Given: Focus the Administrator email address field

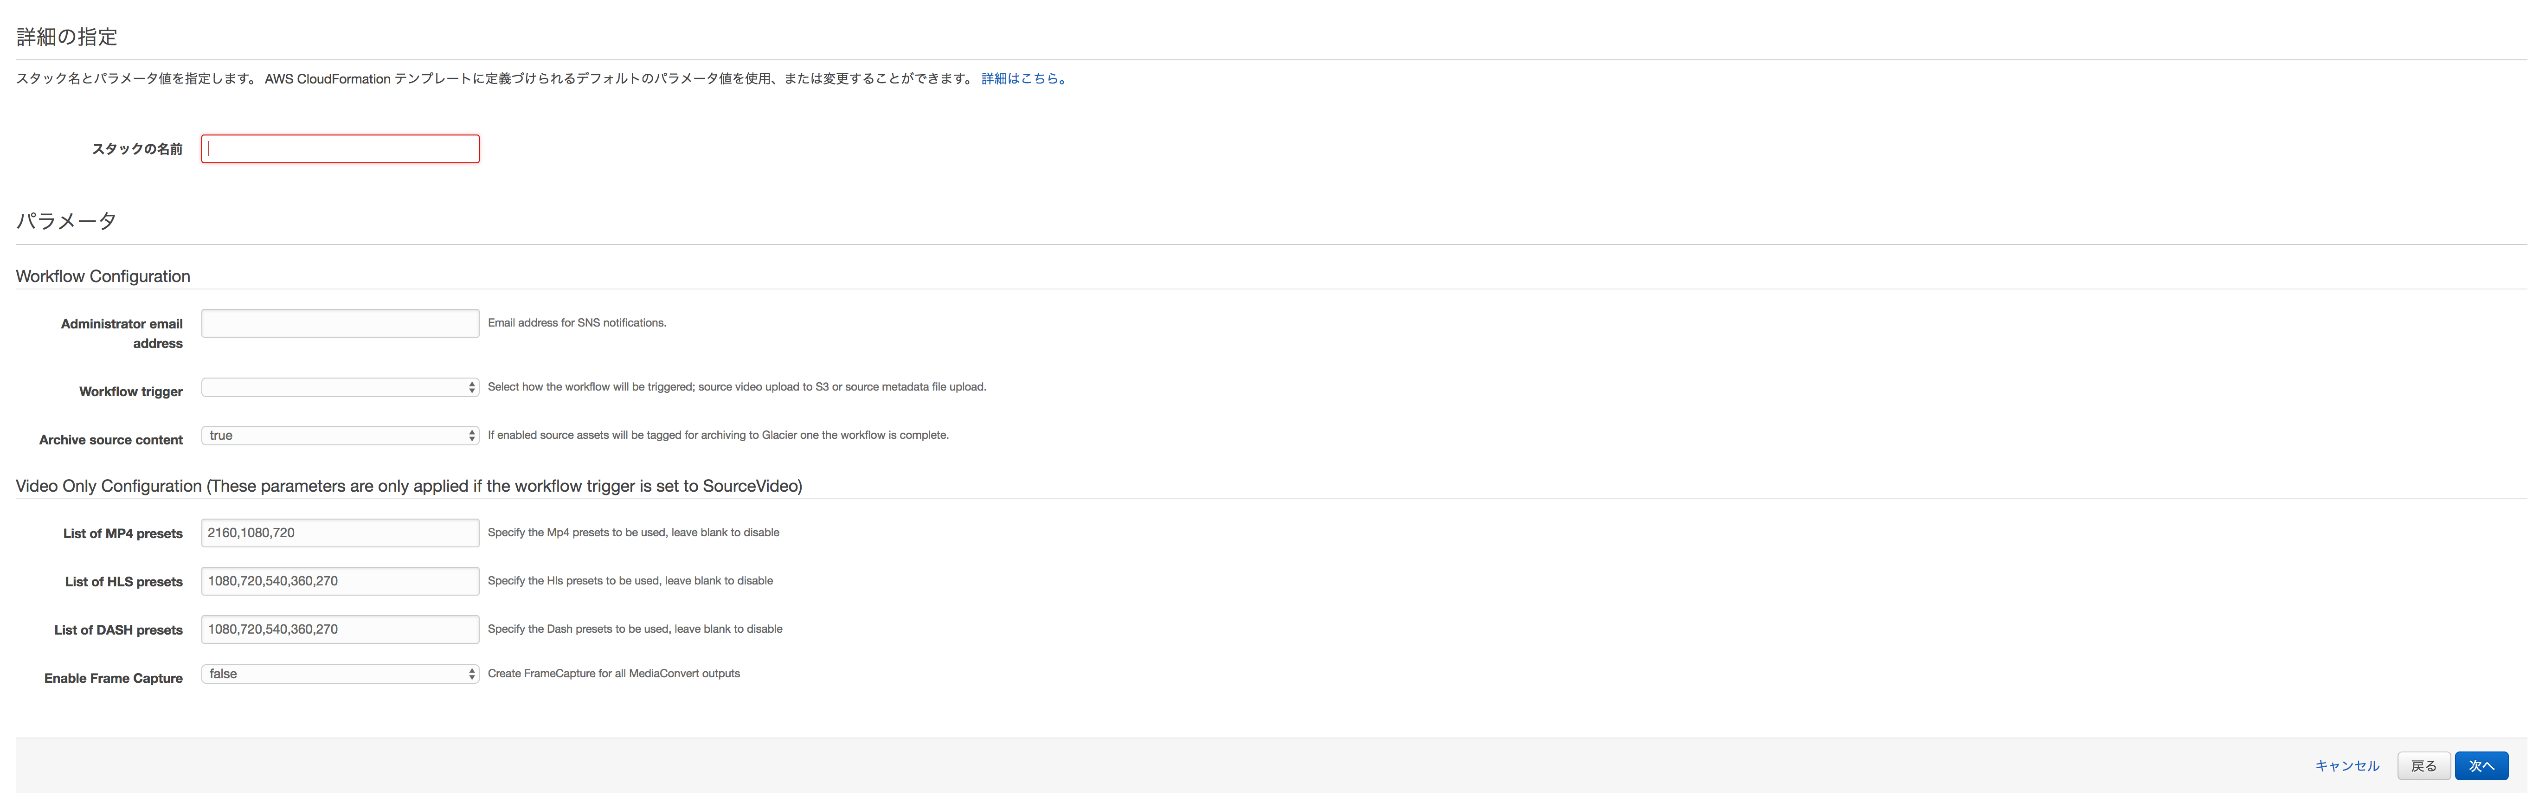Looking at the screenshot, I should pos(340,323).
